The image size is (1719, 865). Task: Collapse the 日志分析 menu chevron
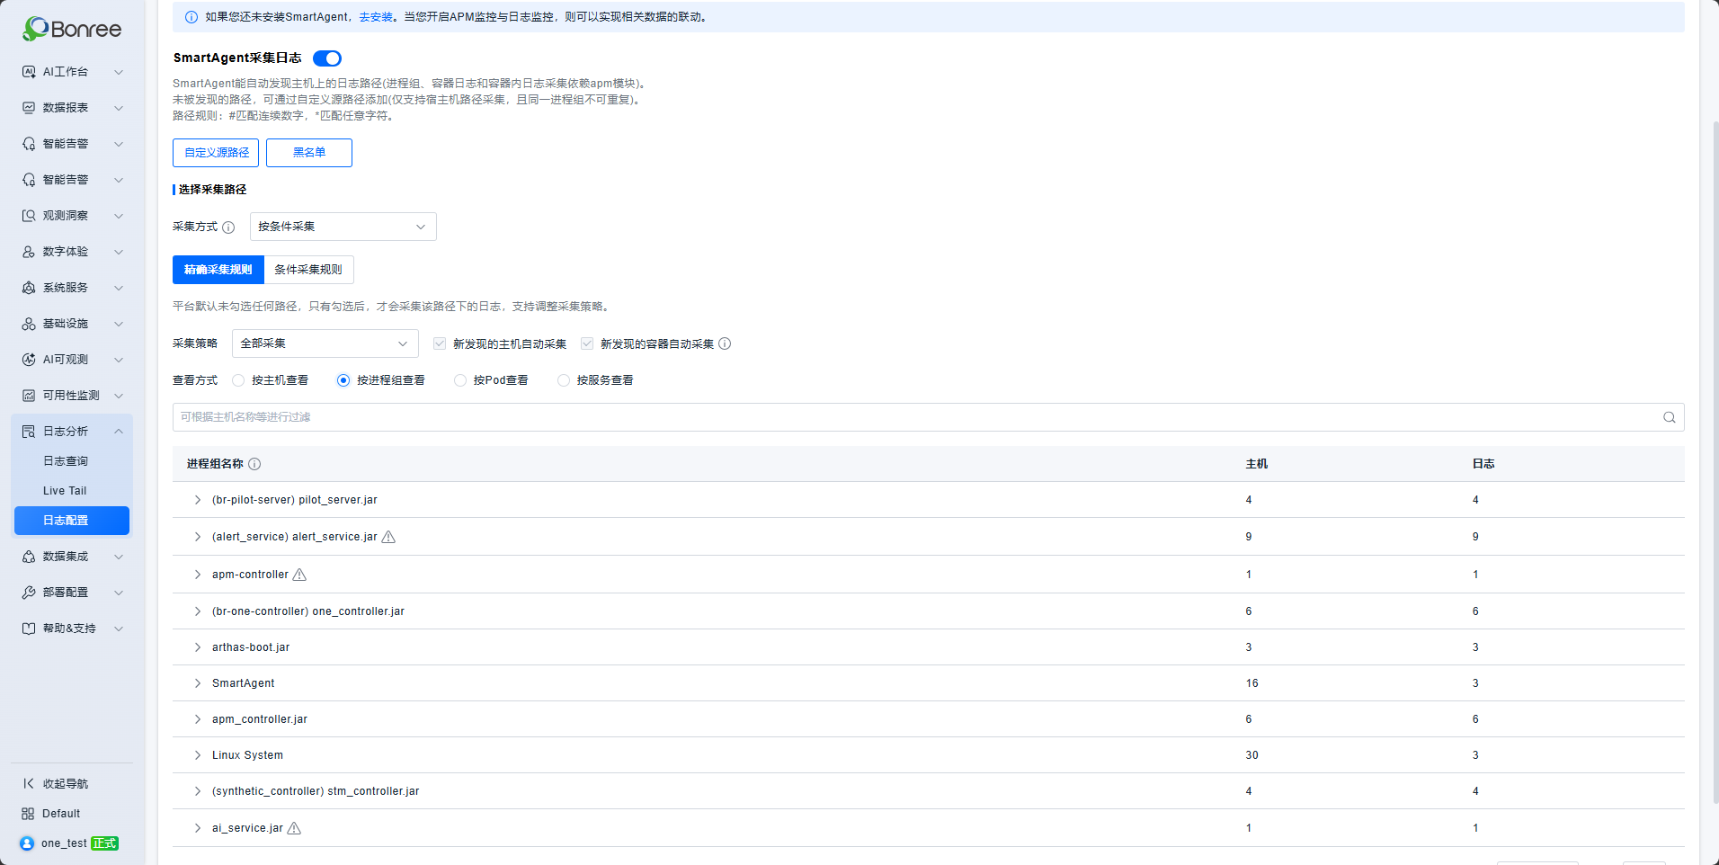(119, 432)
